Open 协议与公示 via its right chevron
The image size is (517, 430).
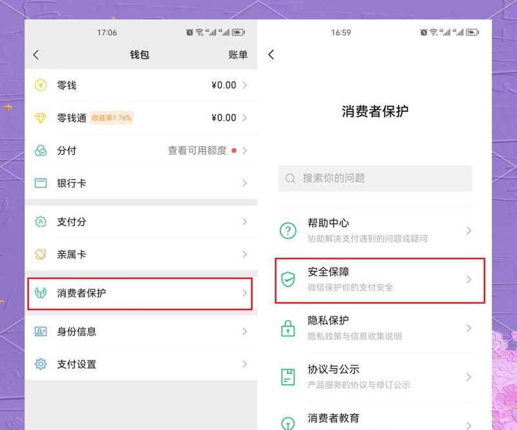(469, 377)
